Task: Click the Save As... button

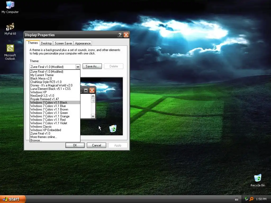Action: tap(92, 66)
